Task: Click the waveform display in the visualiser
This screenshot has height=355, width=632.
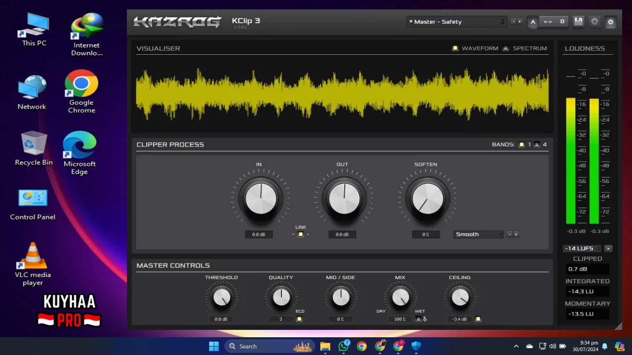Action: (x=342, y=94)
